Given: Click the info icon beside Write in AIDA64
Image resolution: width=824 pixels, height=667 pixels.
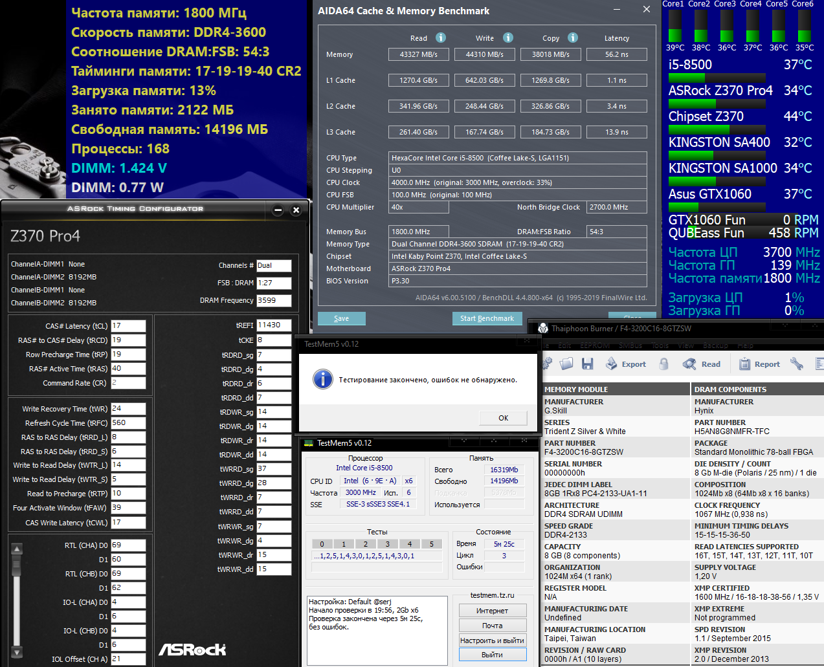Looking at the screenshot, I should [508, 38].
